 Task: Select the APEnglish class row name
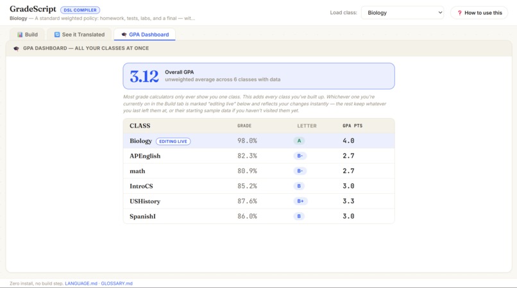[145, 156]
